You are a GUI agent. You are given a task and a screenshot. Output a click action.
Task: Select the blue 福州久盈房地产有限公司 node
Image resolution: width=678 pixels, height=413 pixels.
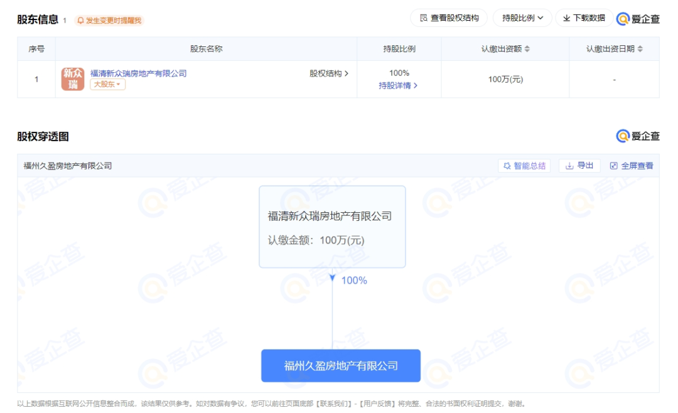(340, 365)
